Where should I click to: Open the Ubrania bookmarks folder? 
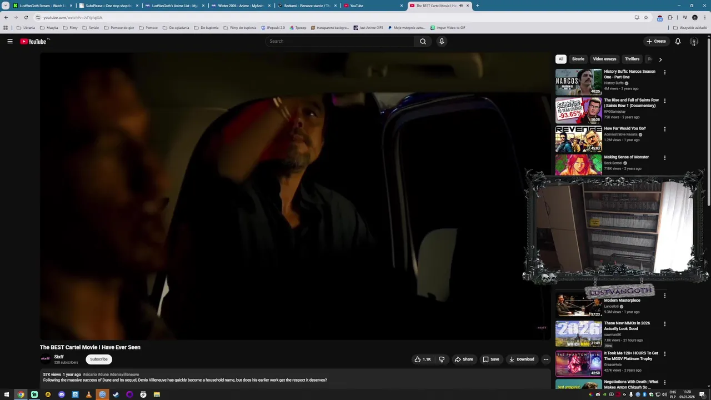click(x=26, y=28)
